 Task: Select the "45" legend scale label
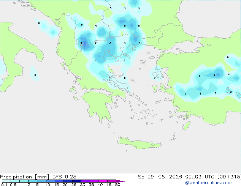(x=109, y=184)
